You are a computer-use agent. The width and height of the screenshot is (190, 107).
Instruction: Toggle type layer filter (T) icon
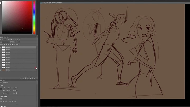(x=13, y=40)
